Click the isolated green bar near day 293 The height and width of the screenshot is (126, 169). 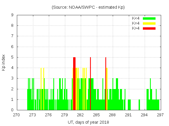[x=139, y=105]
